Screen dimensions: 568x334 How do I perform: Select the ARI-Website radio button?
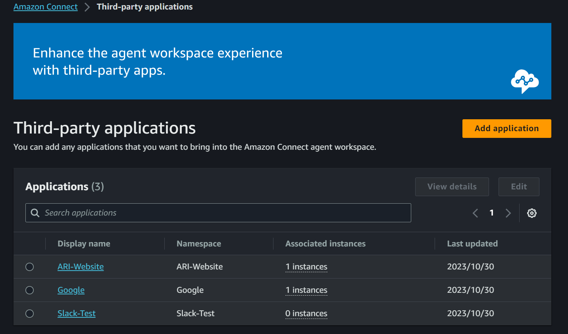coord(30,267)
